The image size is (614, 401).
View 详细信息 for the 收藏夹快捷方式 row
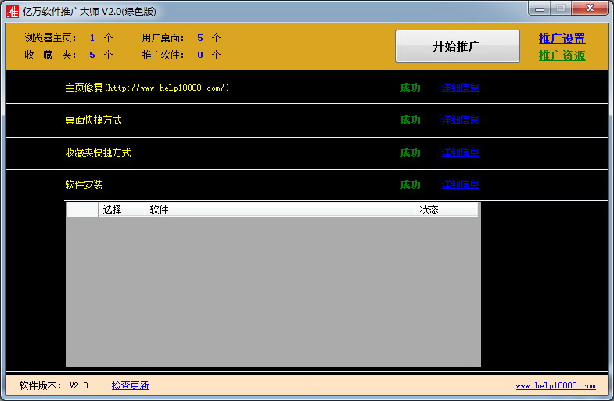[x=460, y=152]
